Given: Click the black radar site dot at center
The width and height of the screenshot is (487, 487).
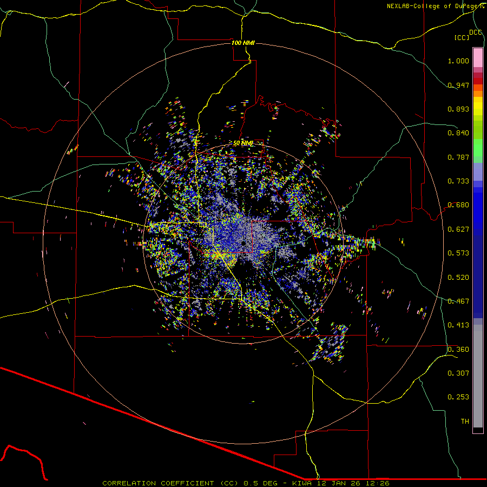Looking at the screenshot, I should point(243,243).
